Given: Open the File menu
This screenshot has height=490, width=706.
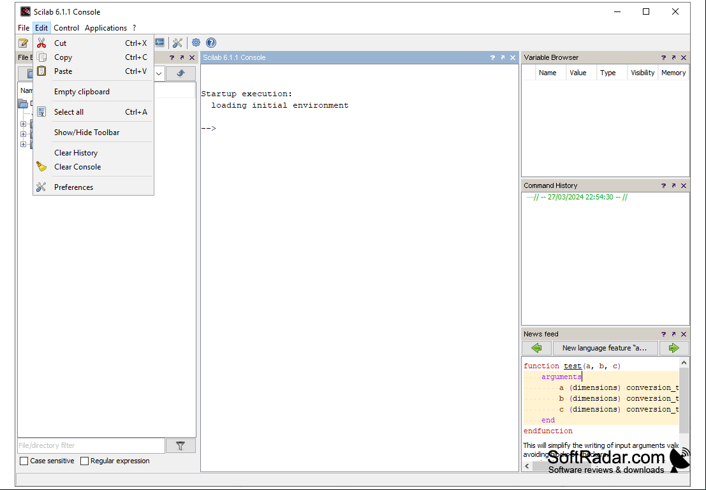Looking at the screenshot, I should pos(24,28).
